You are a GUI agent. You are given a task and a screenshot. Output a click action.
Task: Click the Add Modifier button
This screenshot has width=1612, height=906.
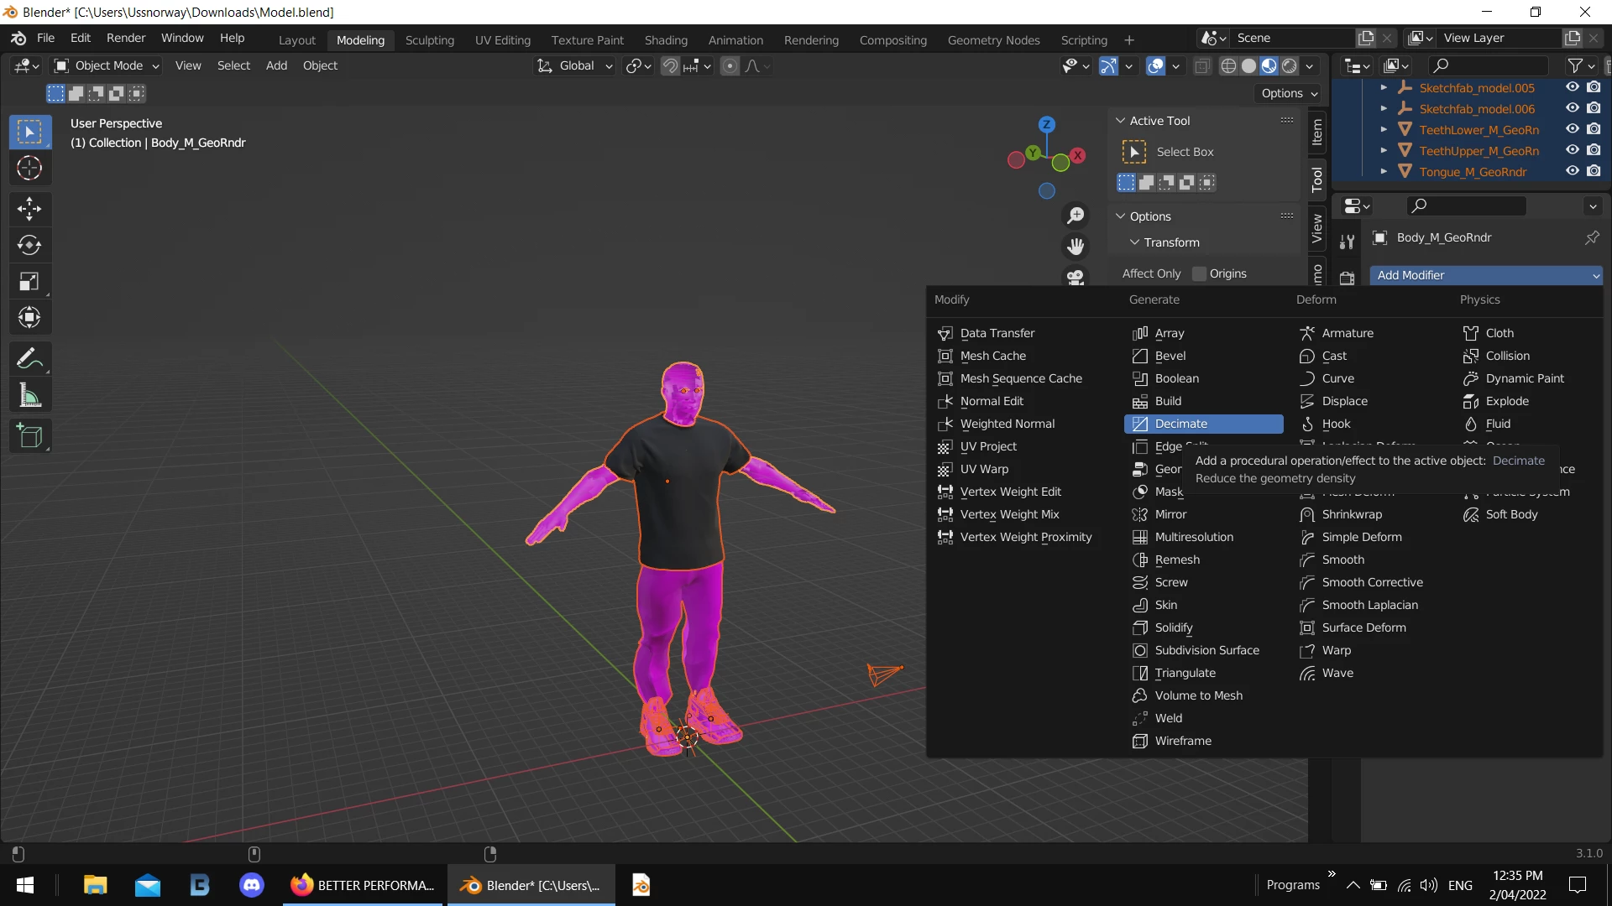tap(1485, 275)
